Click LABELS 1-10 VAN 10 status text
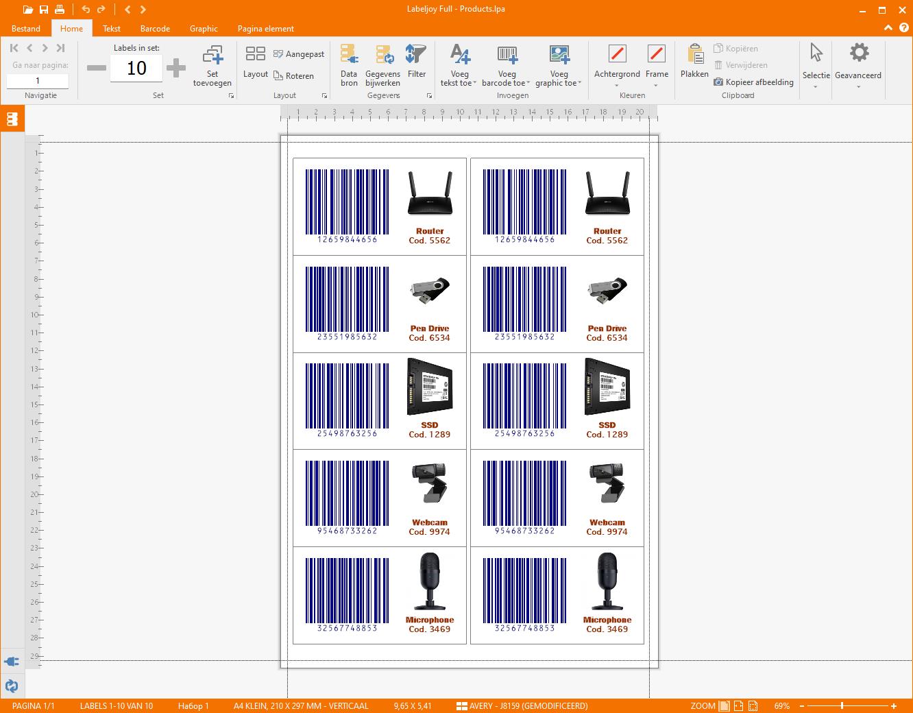The width and height of the screenshot is (913, 713). click(117, 705)
